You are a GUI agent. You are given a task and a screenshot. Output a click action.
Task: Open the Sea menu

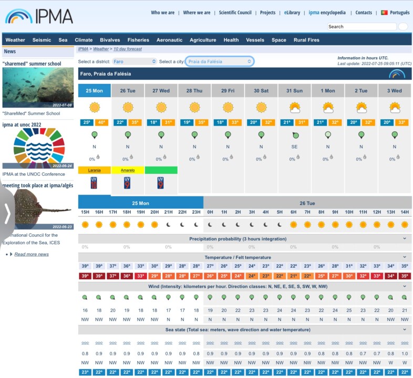[x=63, y=40]
